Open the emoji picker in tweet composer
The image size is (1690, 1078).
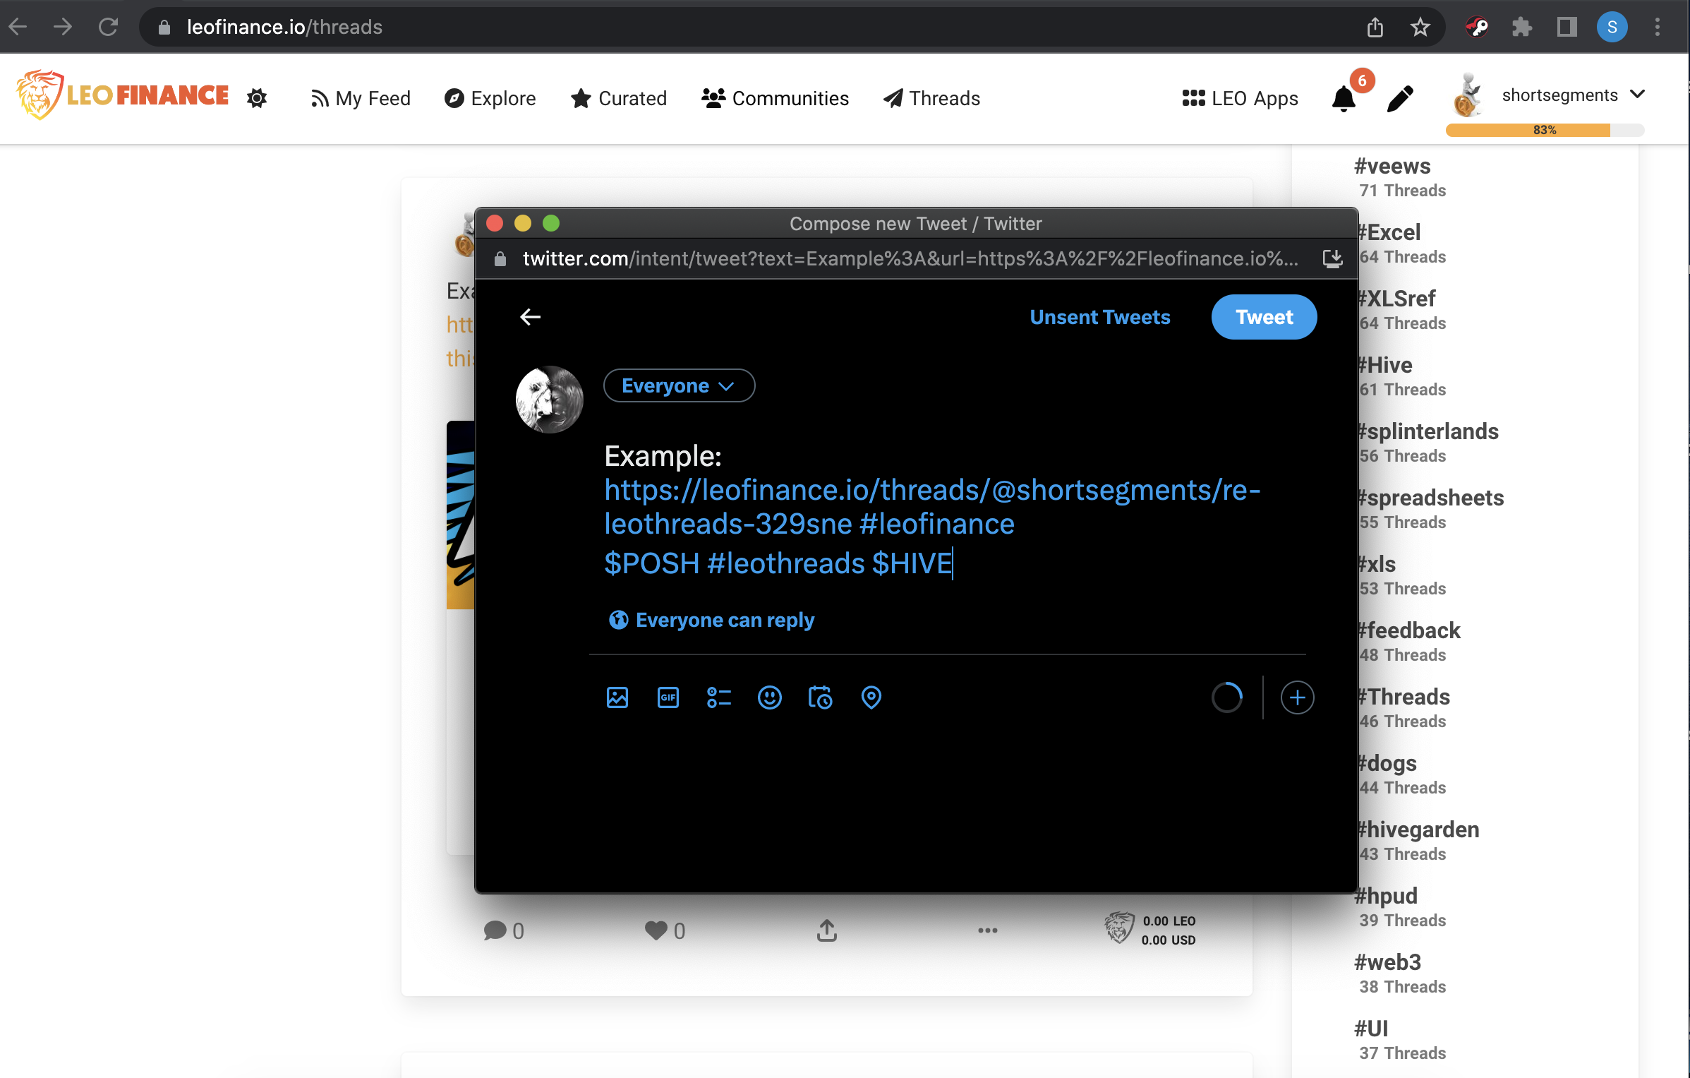769,697
